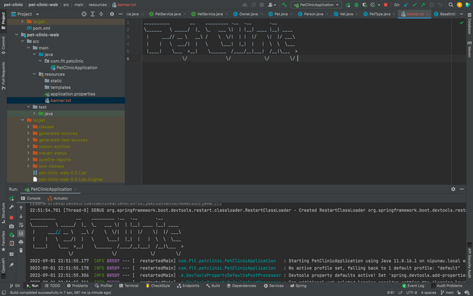Screen dimensions: 473x296
Task: Select the Console tab in Run panel
Action: [x=31, y=199]
